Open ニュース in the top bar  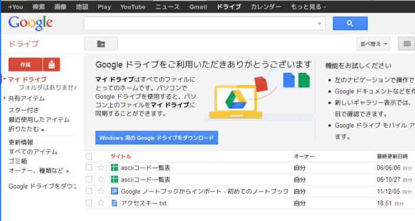(167, 7)
